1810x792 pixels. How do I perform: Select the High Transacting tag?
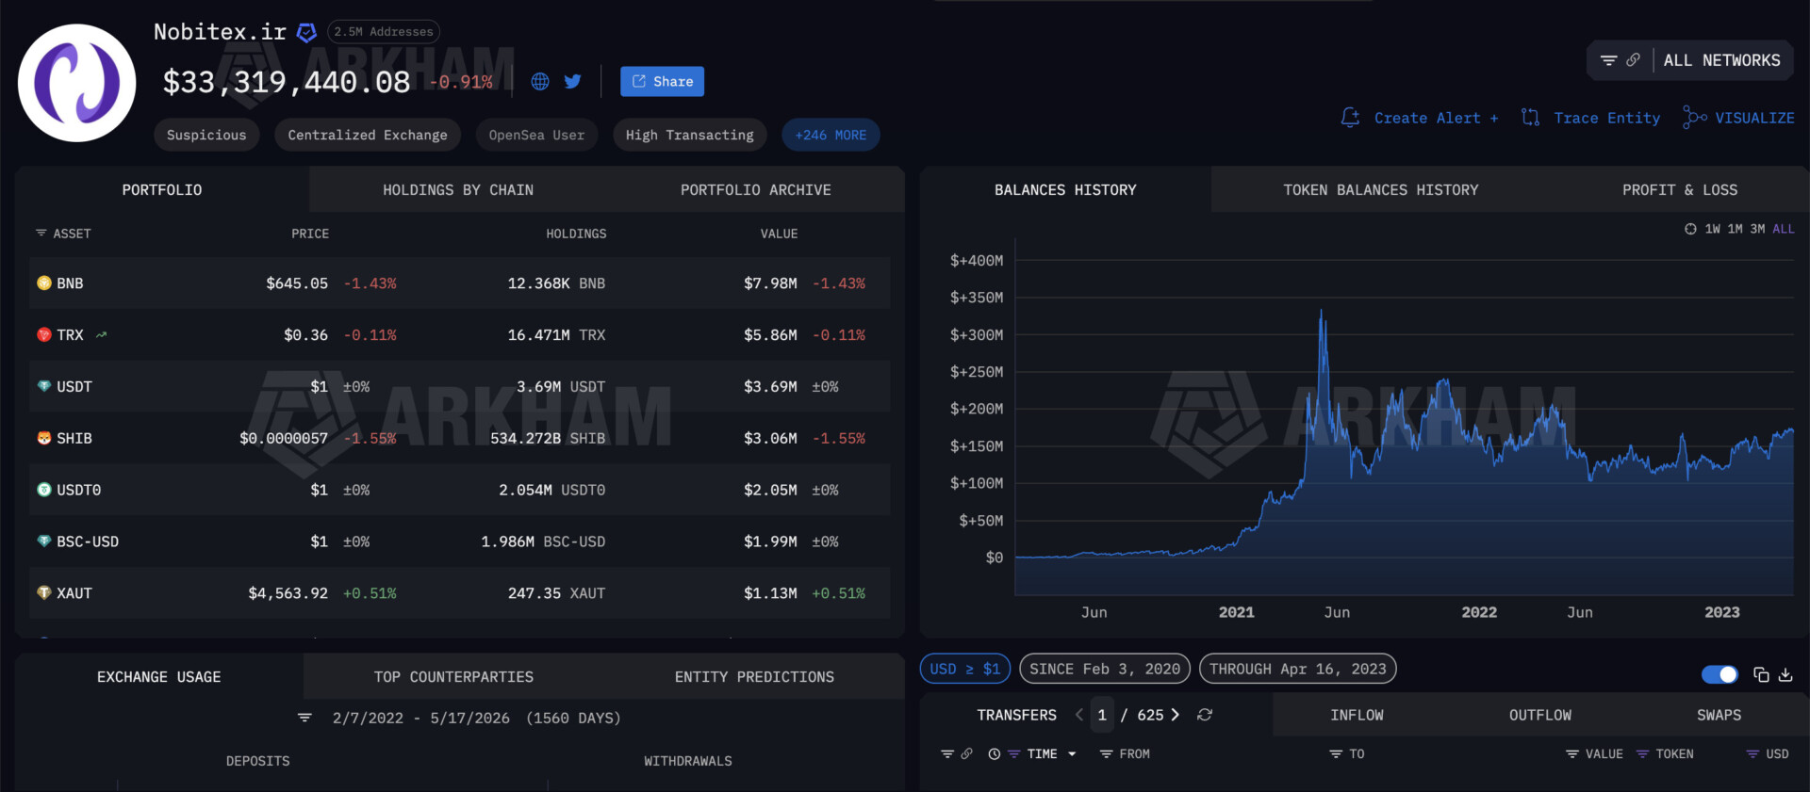click(690, 135)
